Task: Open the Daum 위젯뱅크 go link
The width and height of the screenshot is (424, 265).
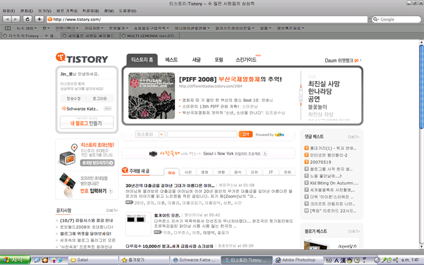Action: click(343, 61)
